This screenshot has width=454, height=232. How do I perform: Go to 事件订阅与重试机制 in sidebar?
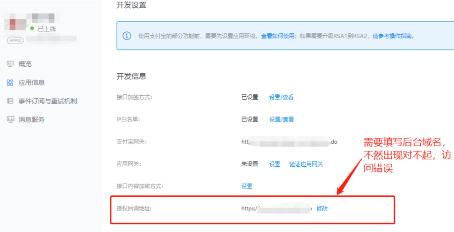(47, 101)
